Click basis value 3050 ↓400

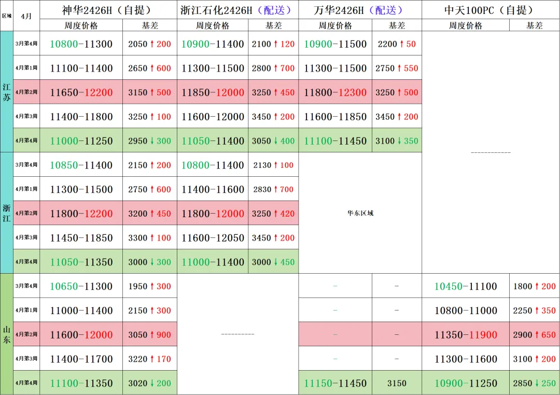point(273,140)
